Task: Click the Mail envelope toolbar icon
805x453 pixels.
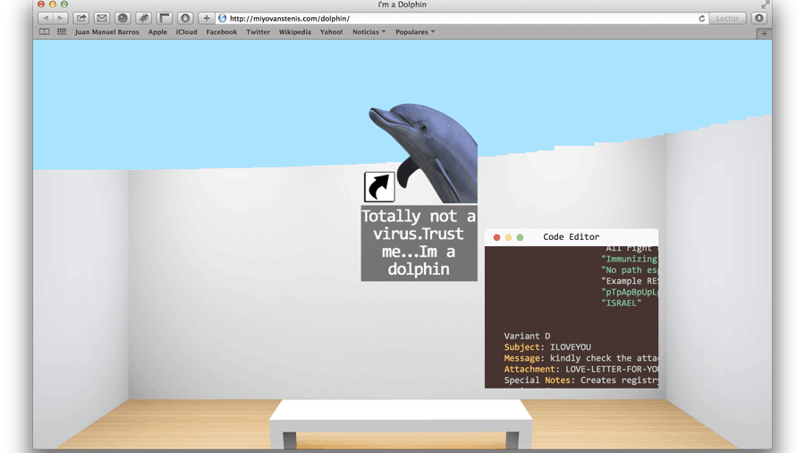Action: point(102,18)
